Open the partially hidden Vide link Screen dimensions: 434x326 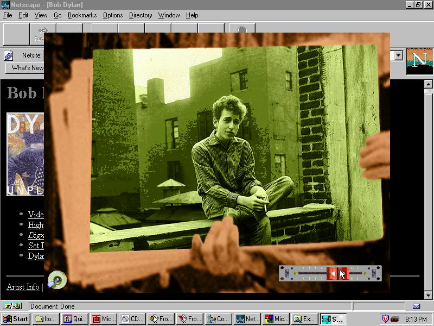click(36, 214)
